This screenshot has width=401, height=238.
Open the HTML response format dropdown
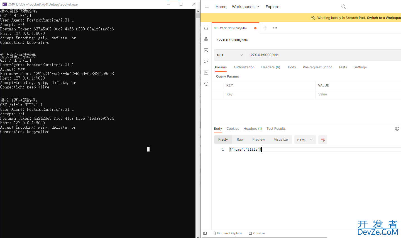tap(305, 140)
